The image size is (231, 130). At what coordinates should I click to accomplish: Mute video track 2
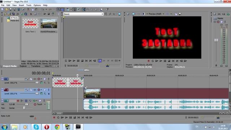pyautogui.click(x=44, y=90)
